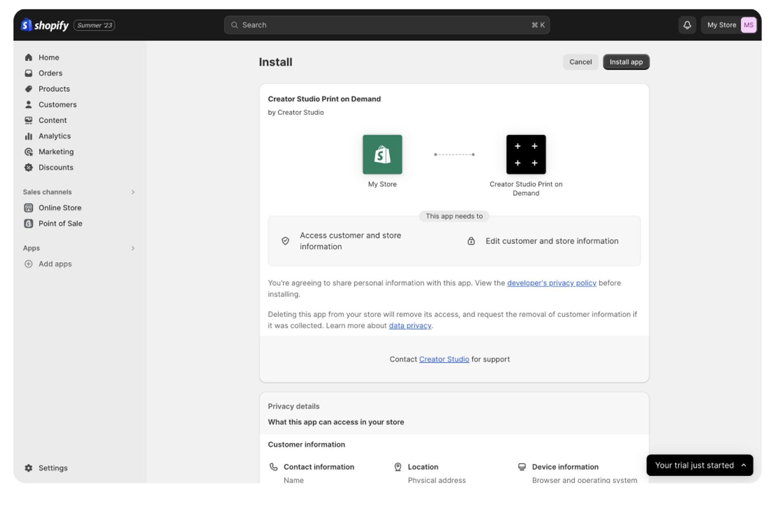Expand the Apps section chevron
Screen dimensions: 777x505
point(133,248)
